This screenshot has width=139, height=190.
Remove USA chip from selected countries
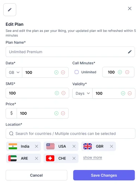click(x=74, y=146)
